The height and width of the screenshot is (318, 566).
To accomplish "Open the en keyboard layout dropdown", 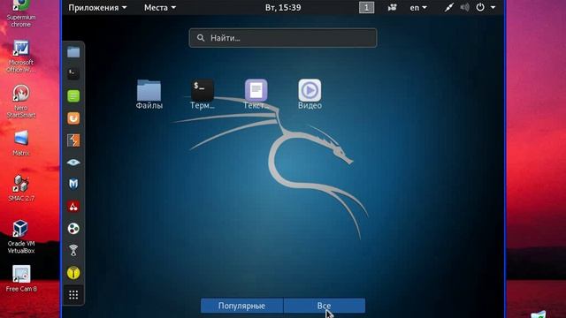I will pyautogui.click(x=418, y=8).
